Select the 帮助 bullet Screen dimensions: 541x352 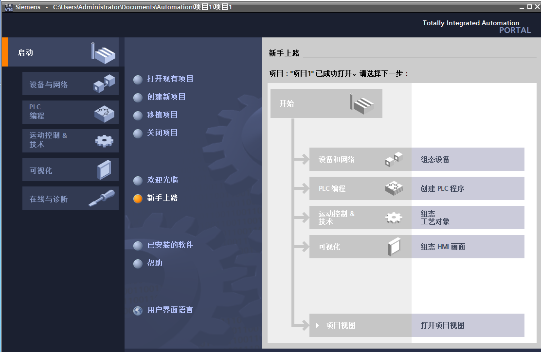coord(138,264)
